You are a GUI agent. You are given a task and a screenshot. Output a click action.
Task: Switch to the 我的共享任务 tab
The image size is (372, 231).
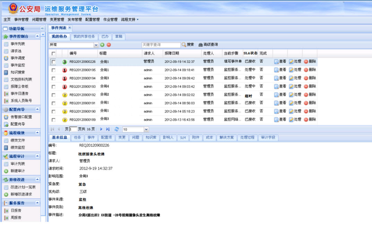click(84, 37)
